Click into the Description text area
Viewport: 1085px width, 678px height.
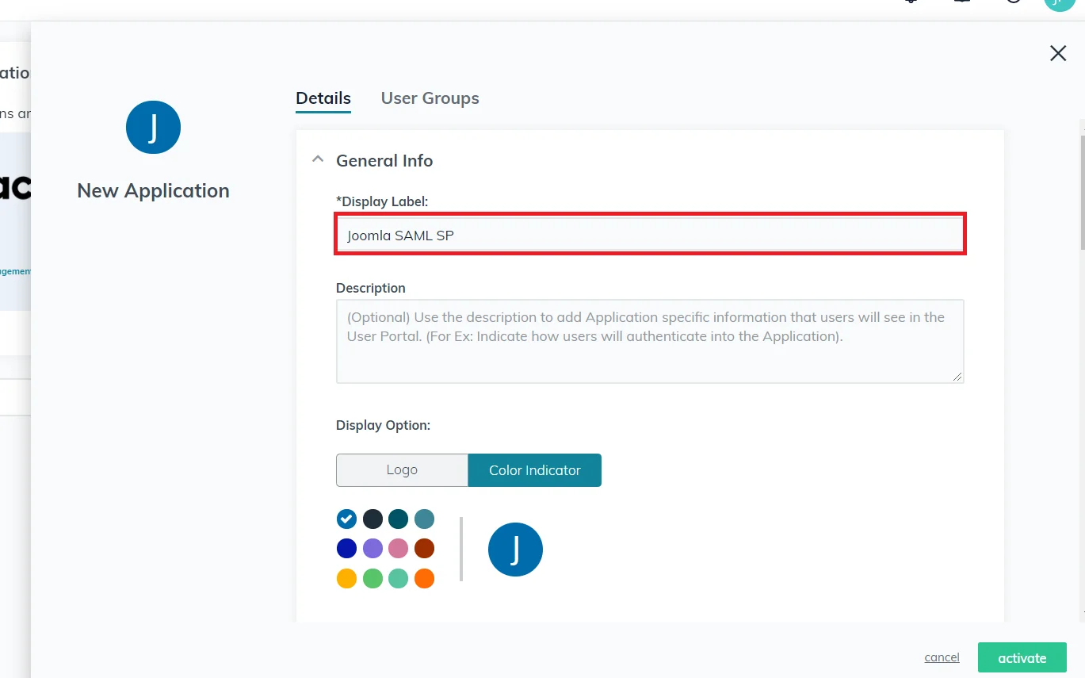pos(650,341)
